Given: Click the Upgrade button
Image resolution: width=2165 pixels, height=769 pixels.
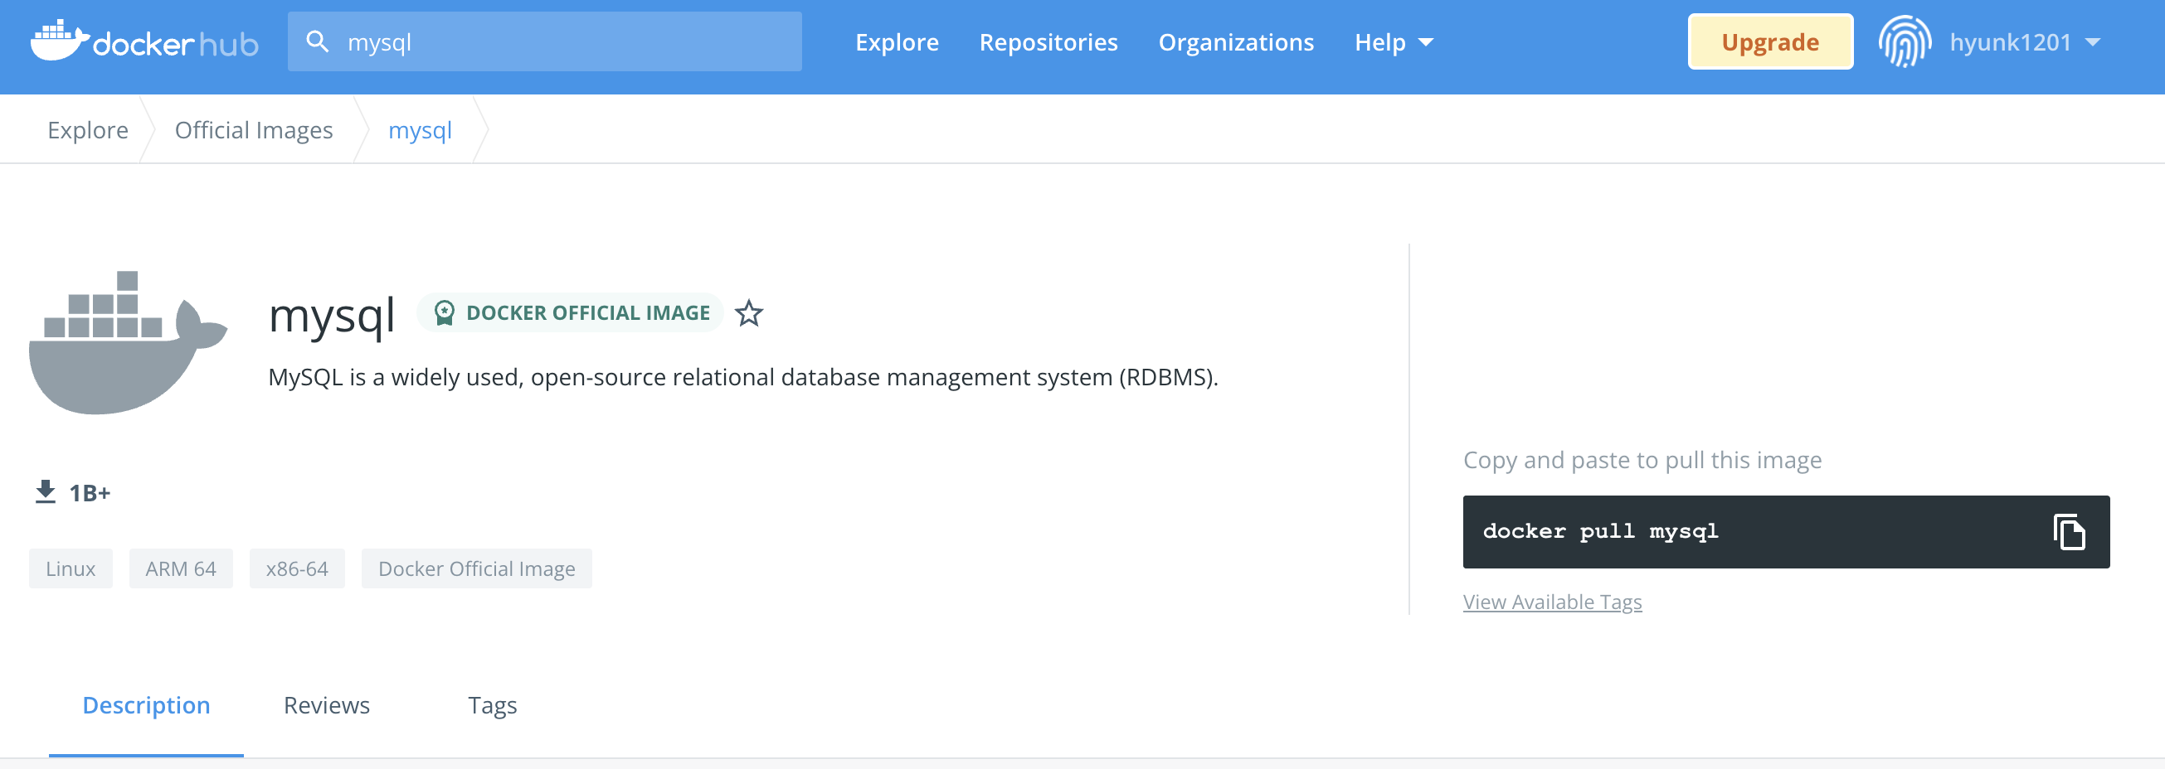Looking at the screenshot, I should coord(1770,42).
